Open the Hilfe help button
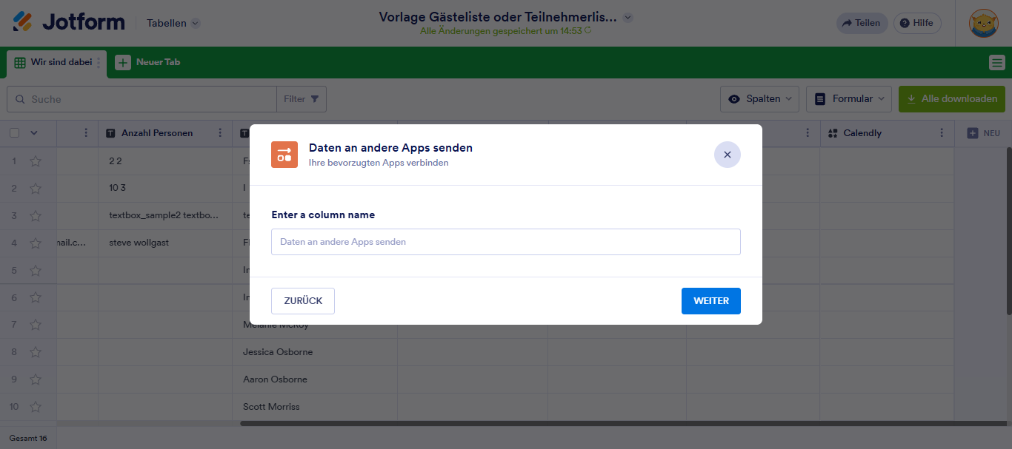The height and width of the screenshot is (449, 1012). (x=917, y=23)
